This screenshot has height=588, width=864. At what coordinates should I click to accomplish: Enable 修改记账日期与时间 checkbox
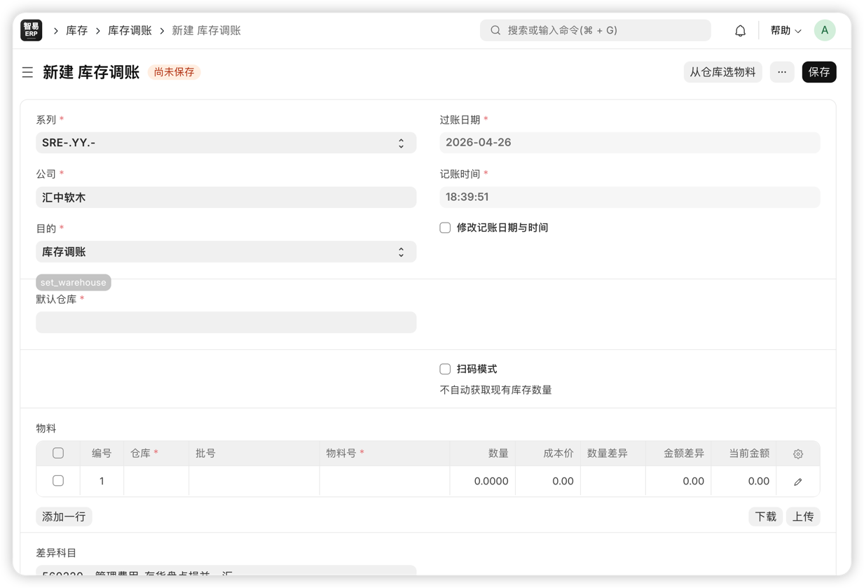click(x=445, y=227)
